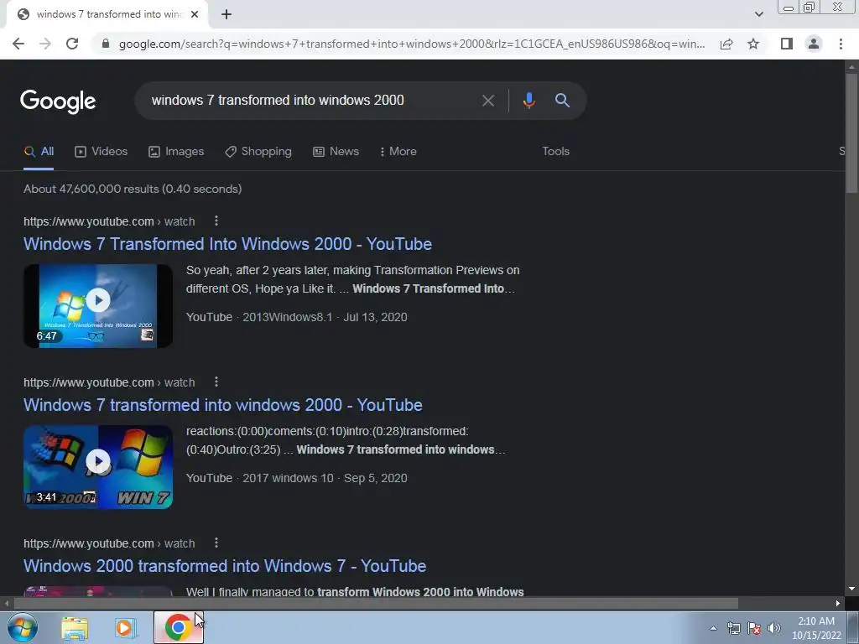Image resolution: width=859 pixels, height=644 pixels.
Task: Share this page via share icon
Action: (x=726, y=44)
